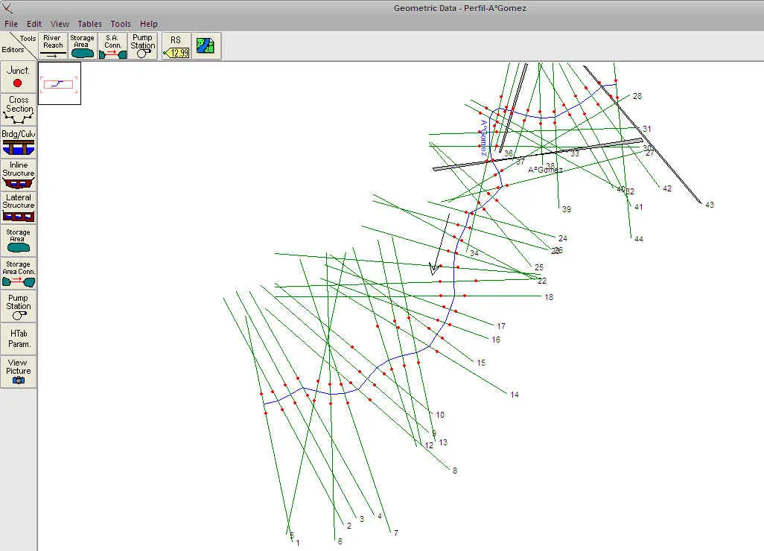
Task: Click the RS river station tag tool
Action: click(x=176, y=46)
